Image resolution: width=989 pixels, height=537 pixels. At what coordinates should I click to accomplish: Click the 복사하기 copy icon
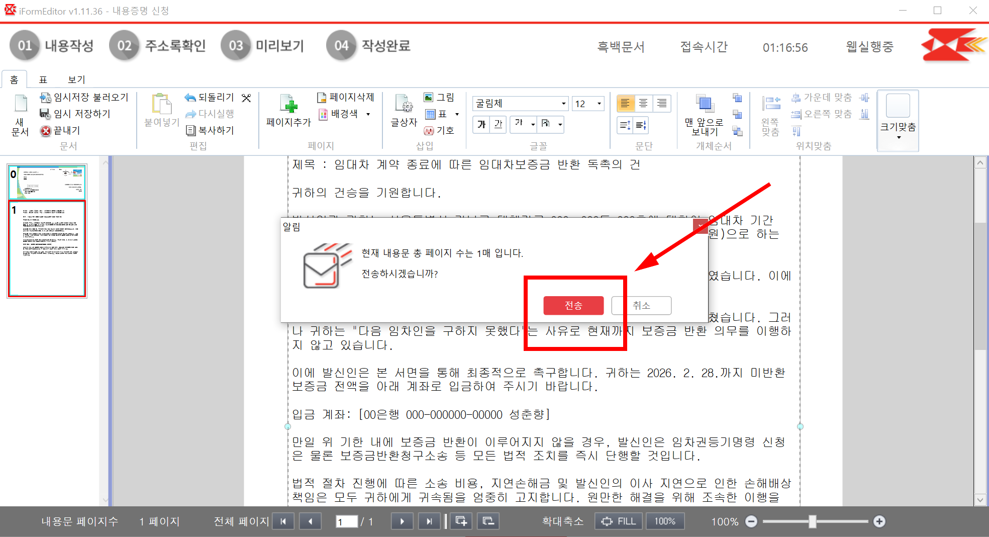(x=210, y=130)
